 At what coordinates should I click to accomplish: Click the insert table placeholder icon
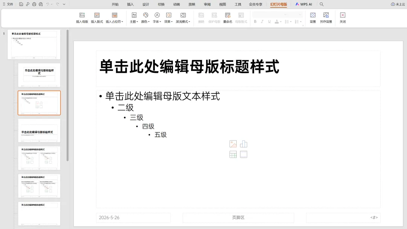233,154
